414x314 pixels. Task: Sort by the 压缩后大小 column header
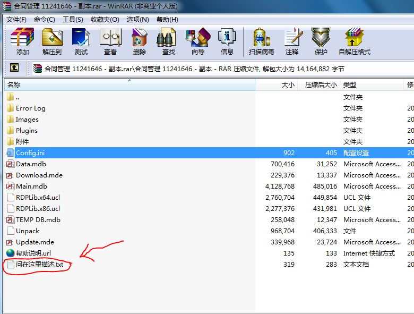click(319, 85)
